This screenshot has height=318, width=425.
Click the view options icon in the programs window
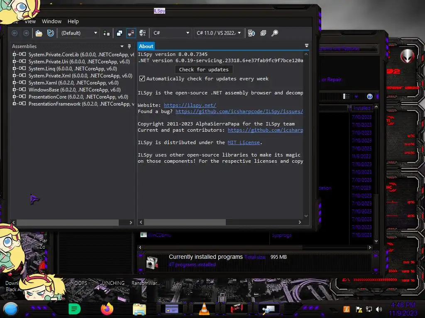click(x=346, y=96)
